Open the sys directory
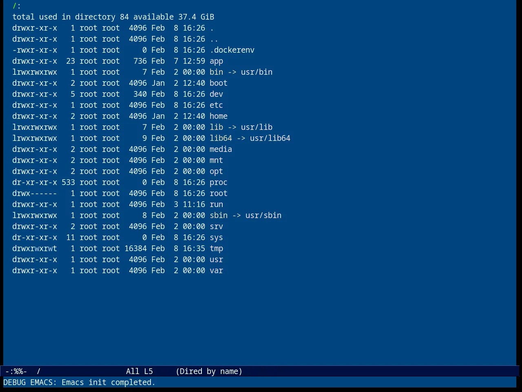The image size is (522, 392). [216, 238]
